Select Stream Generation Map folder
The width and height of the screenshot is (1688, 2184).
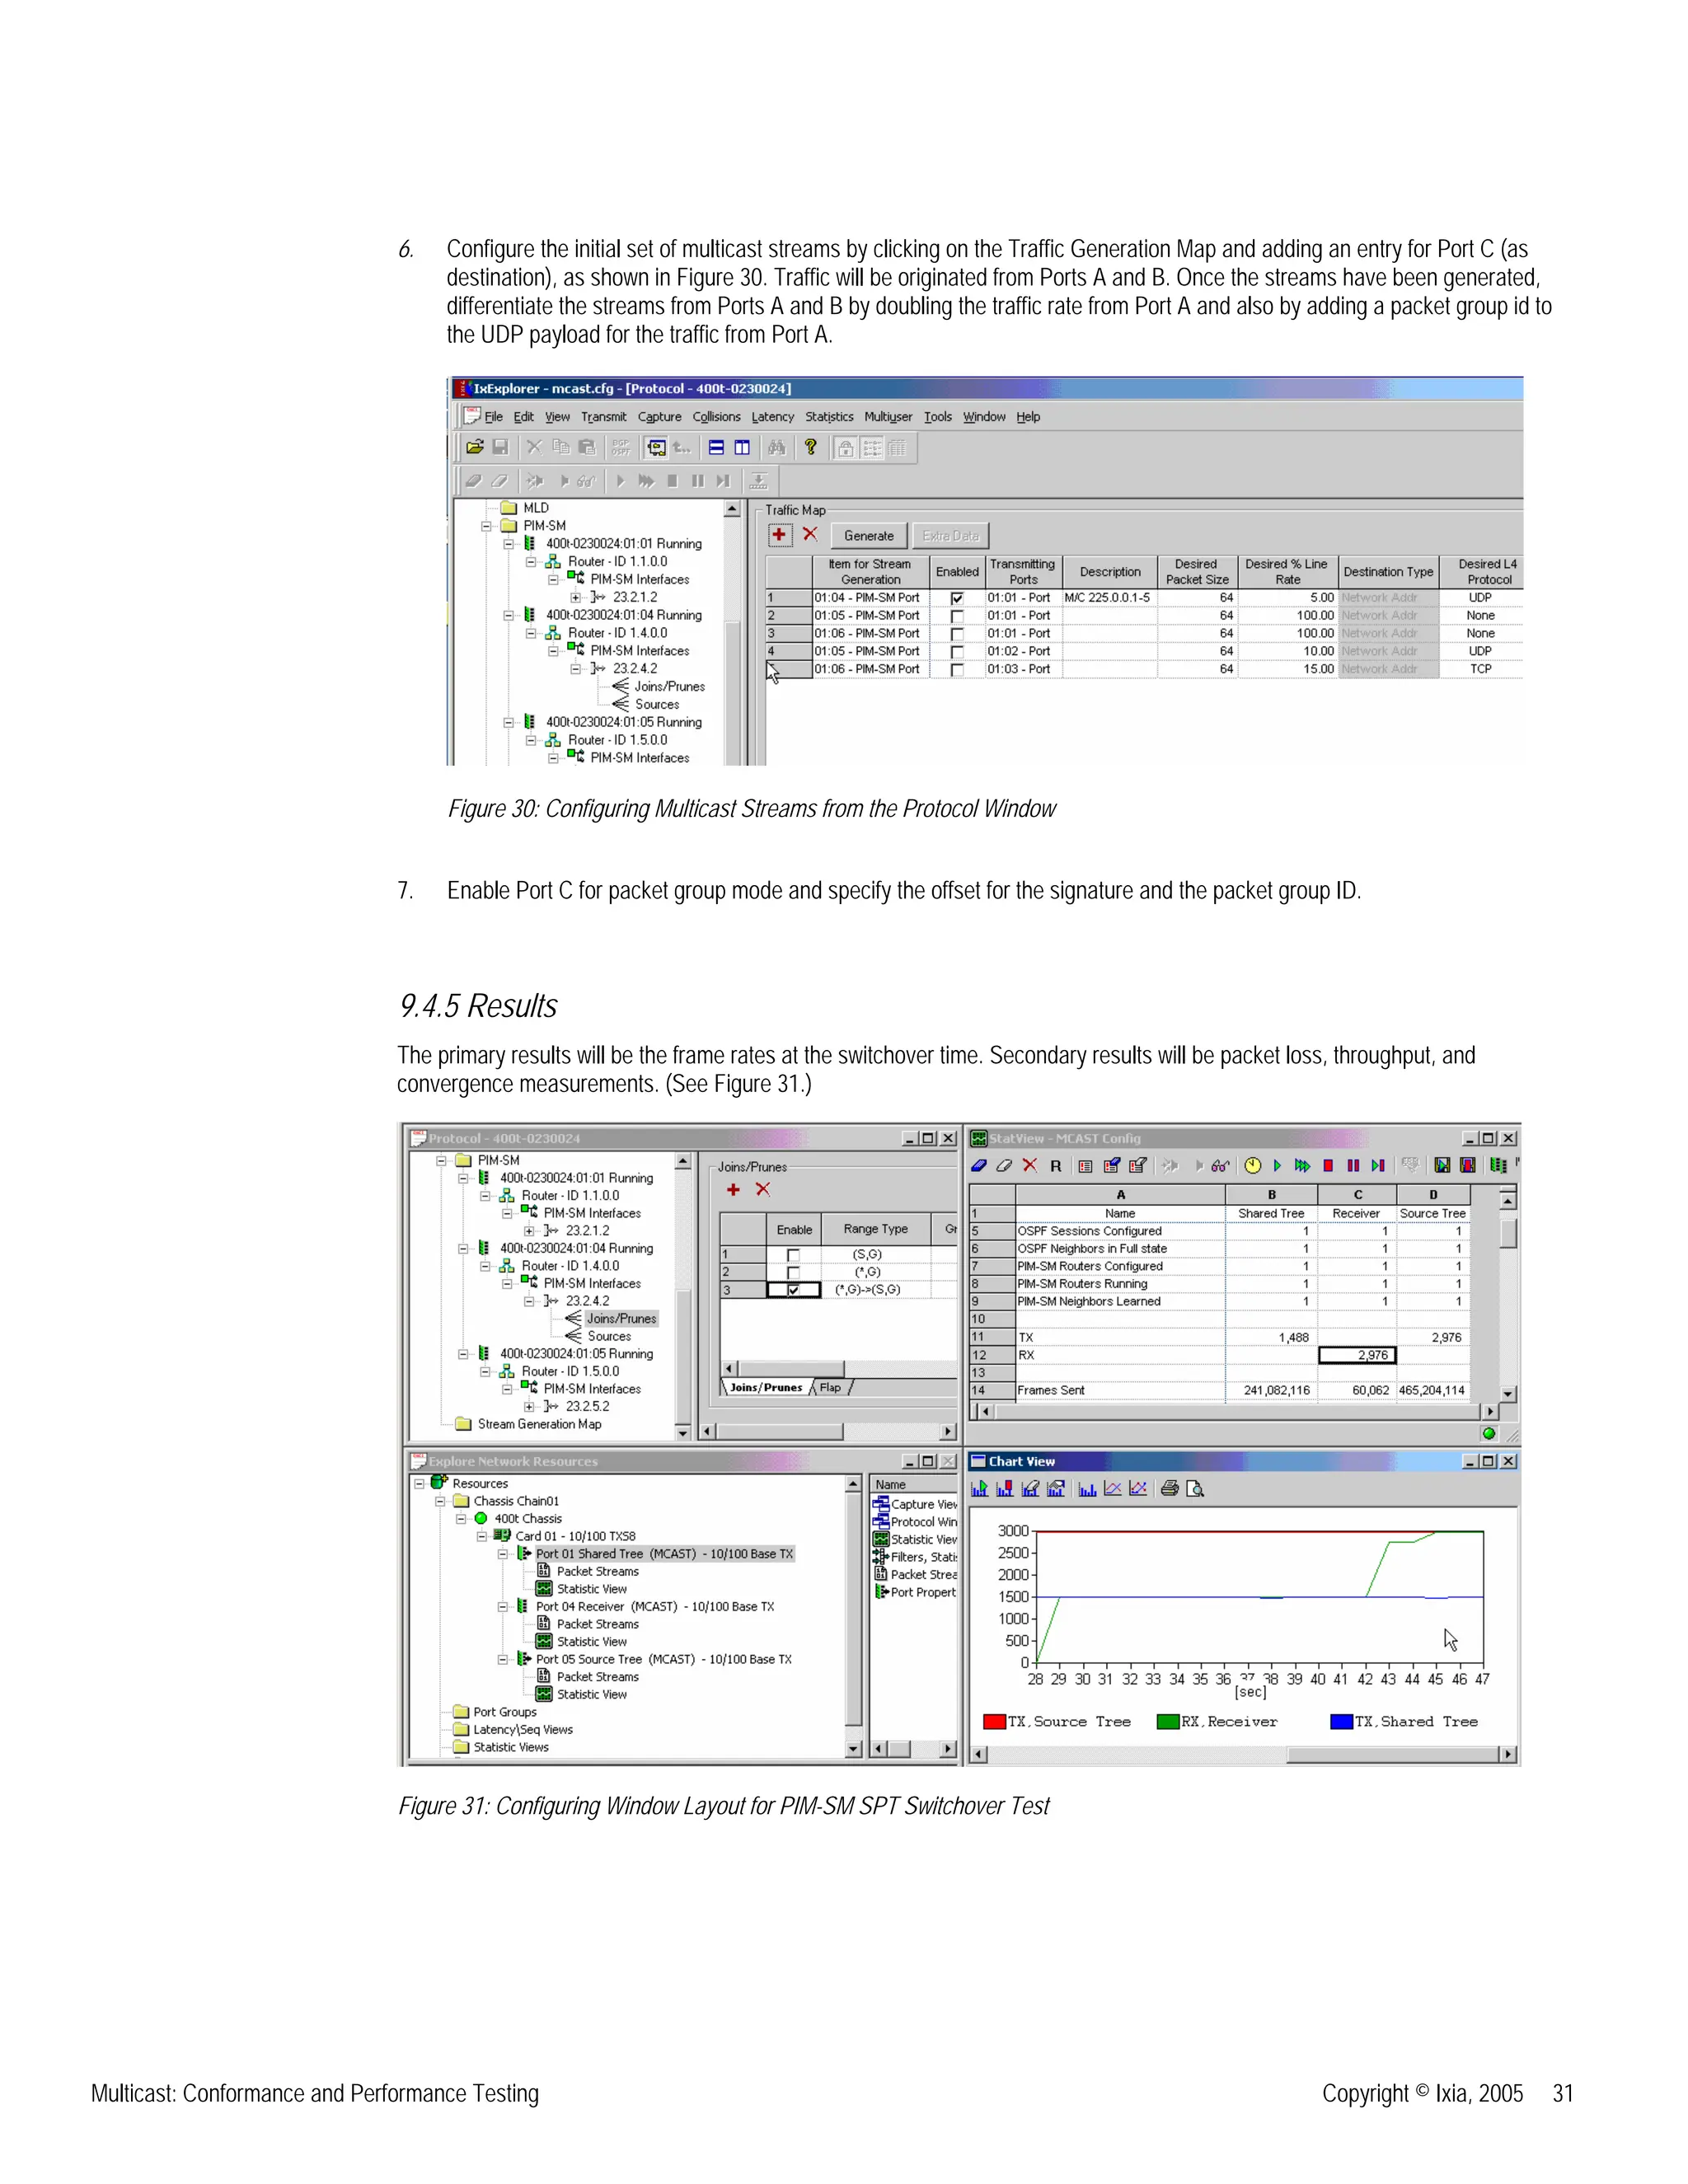[x=539, y=1424]
